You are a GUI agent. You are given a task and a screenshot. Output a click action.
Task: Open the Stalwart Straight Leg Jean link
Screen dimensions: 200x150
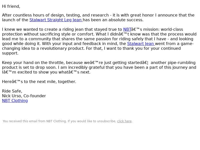[x=56, y=20]
